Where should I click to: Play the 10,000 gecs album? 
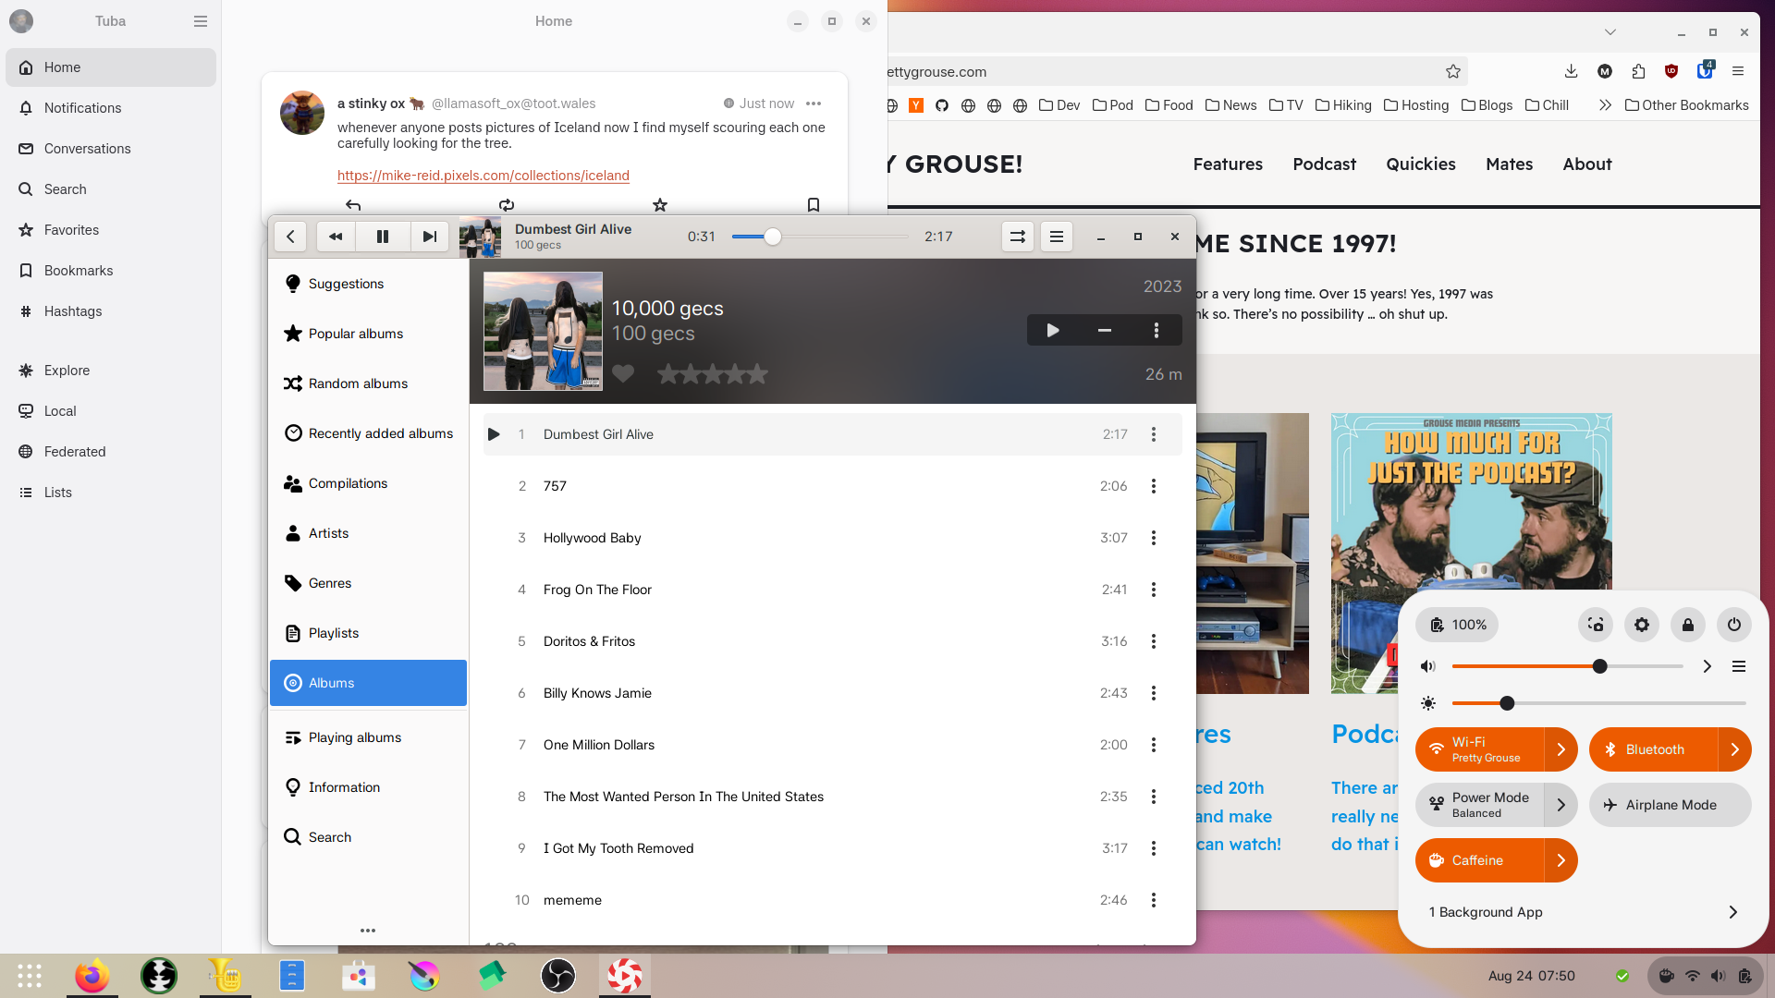point(1053,330)
